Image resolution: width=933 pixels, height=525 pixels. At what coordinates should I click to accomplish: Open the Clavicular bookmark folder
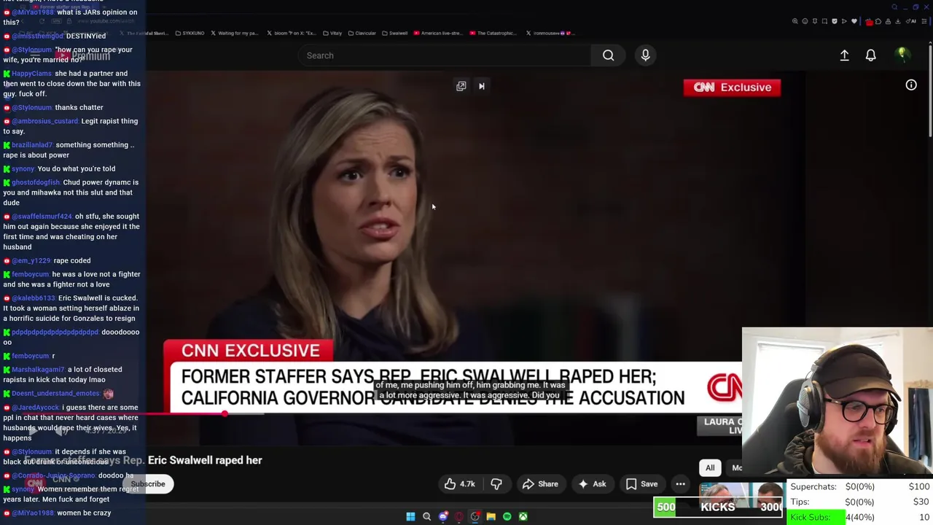pyautogui.click(x=362, y=33)
